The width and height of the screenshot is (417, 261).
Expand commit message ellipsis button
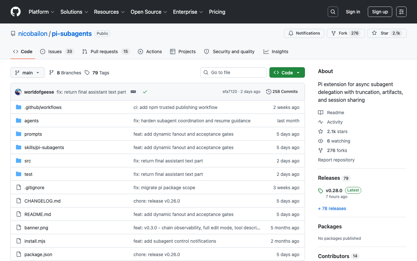pyautogui.click(x=133, y=92)
